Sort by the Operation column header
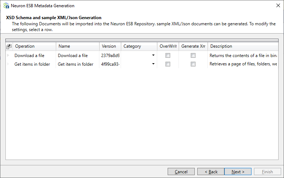 [34, 46]
